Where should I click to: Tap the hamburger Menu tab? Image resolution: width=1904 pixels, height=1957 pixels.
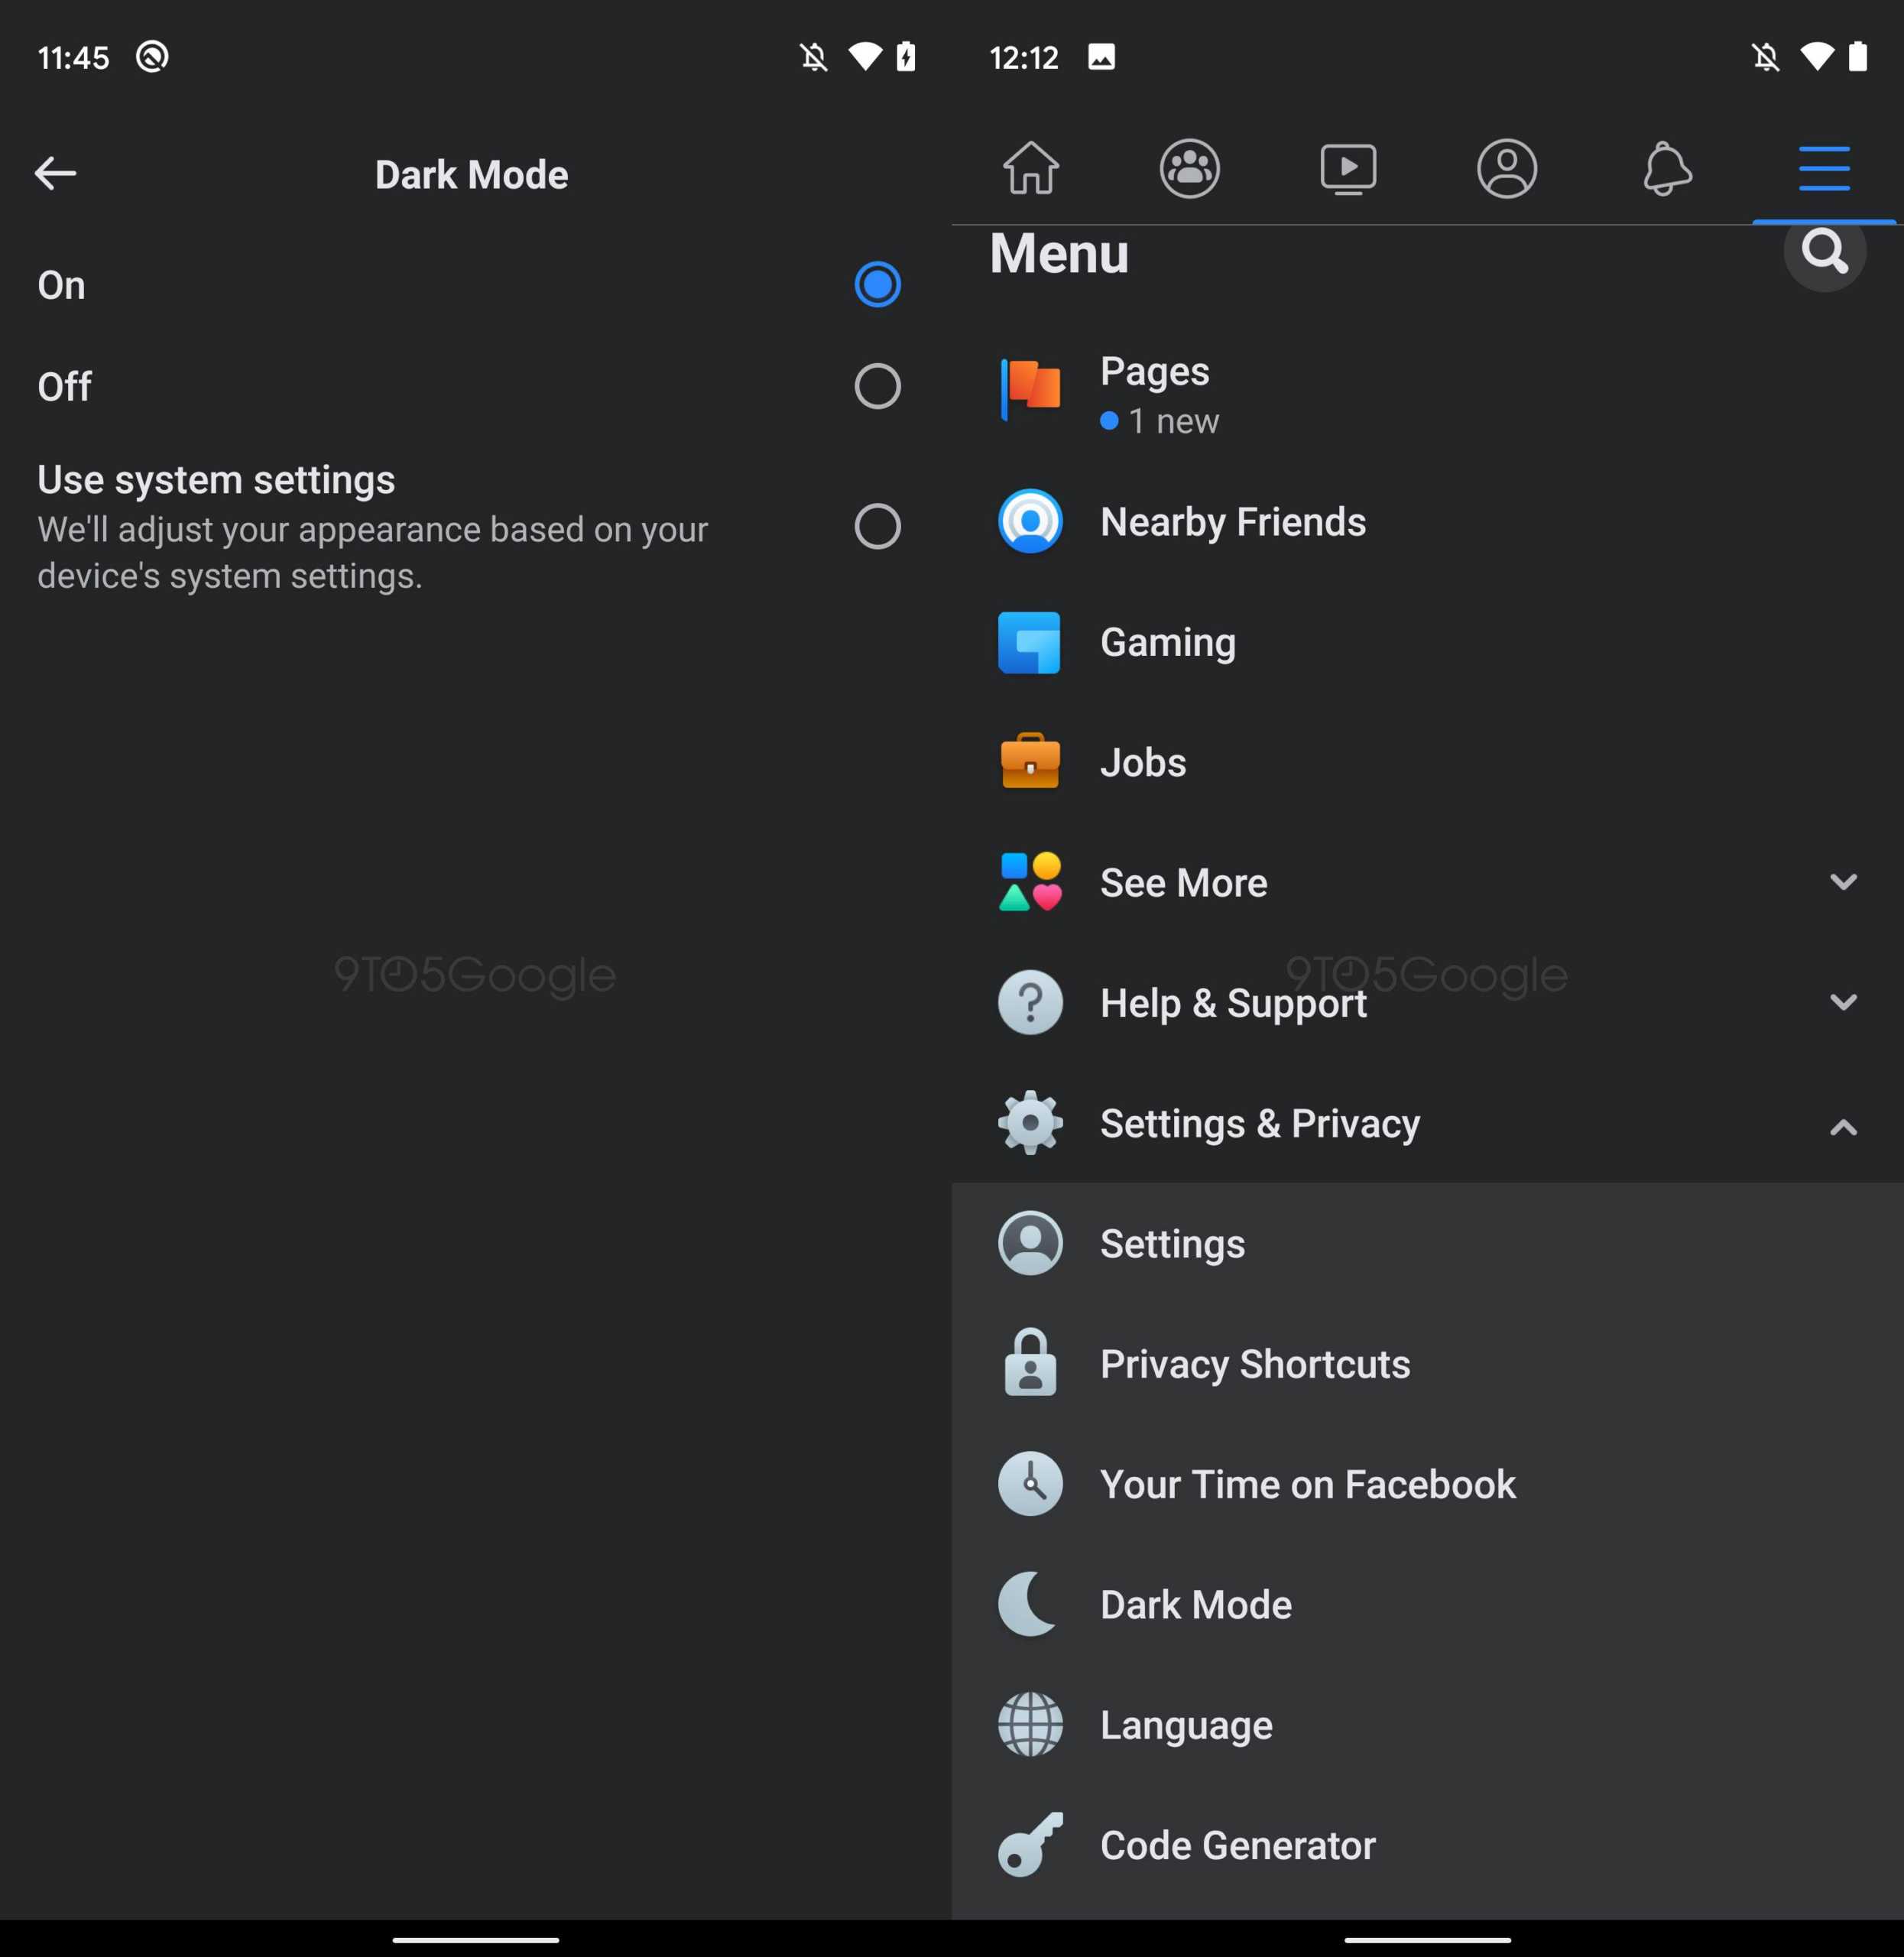tap(1824, 168)
